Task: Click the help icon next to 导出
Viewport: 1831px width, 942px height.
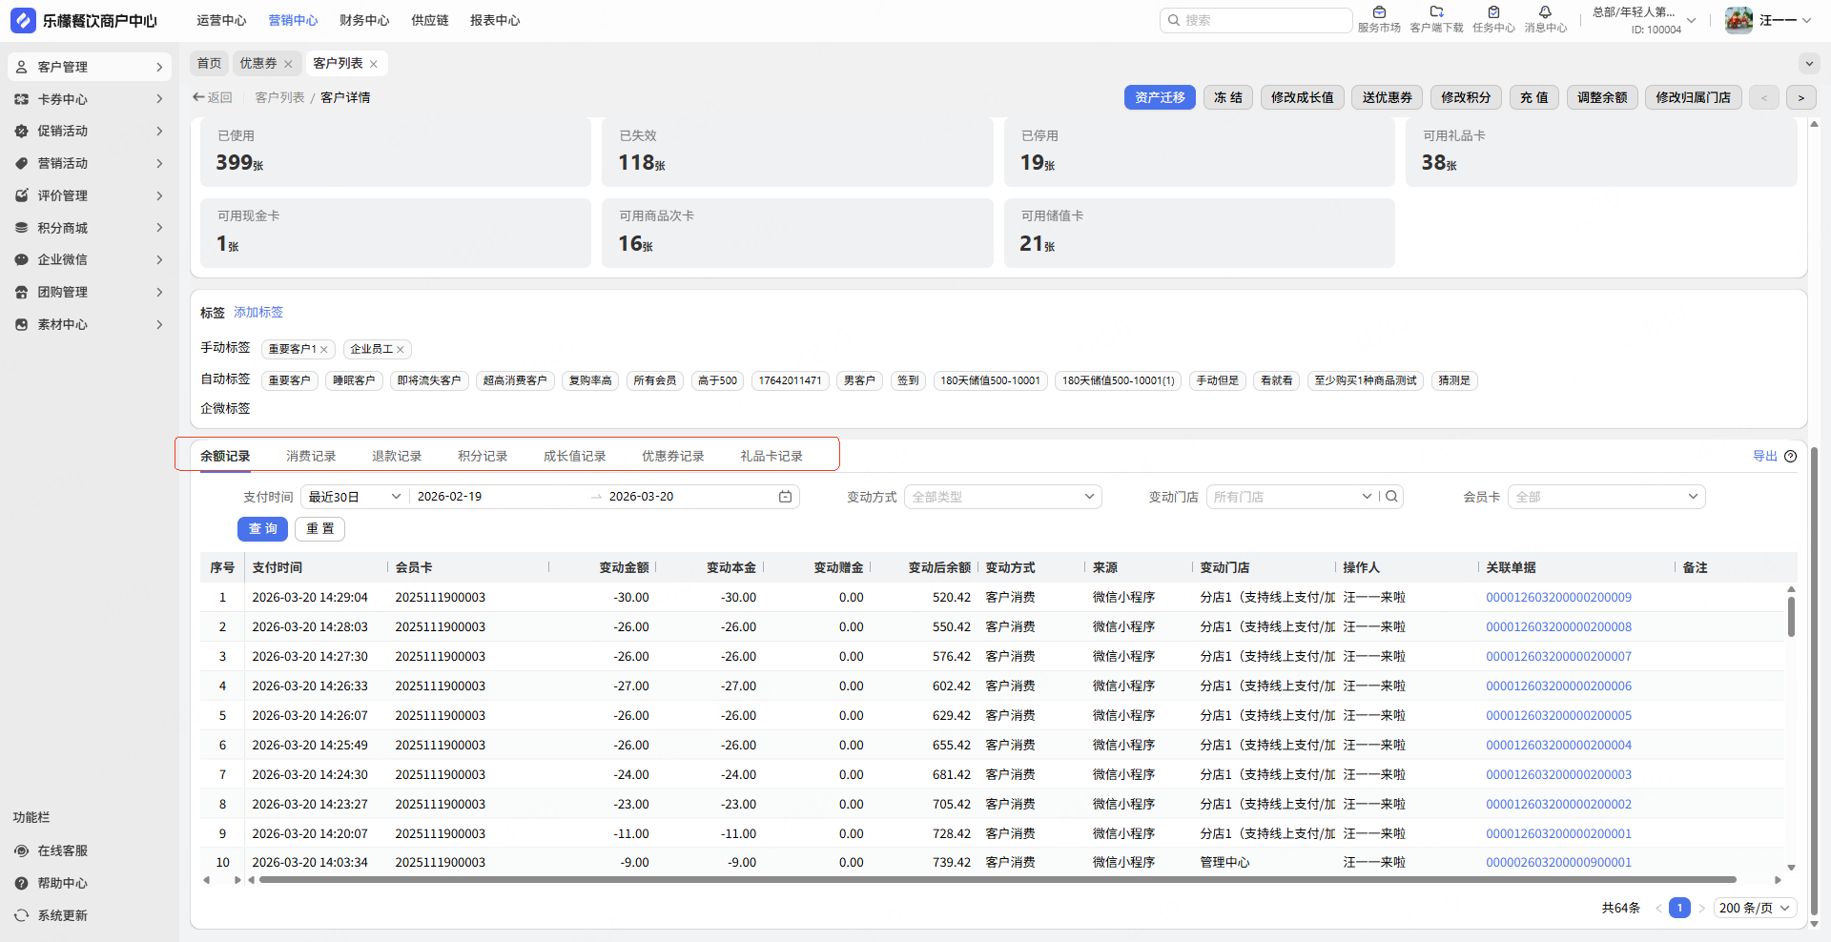Action: pos(1790,457)
